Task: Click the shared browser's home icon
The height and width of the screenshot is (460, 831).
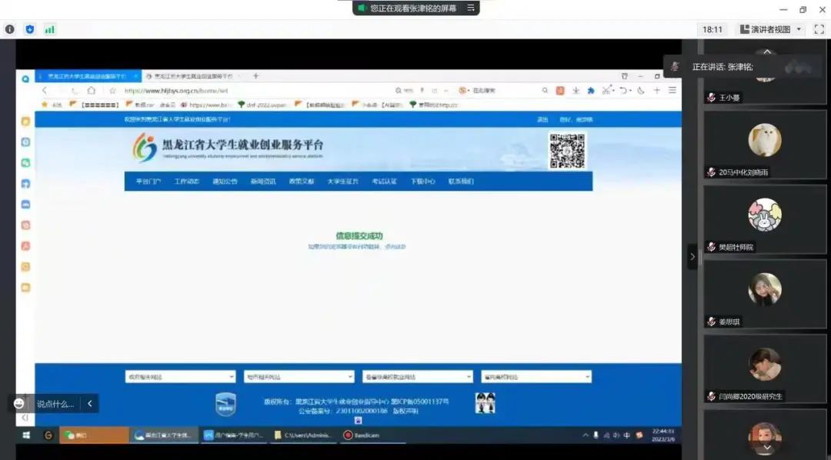Action: tap(91, 91)
